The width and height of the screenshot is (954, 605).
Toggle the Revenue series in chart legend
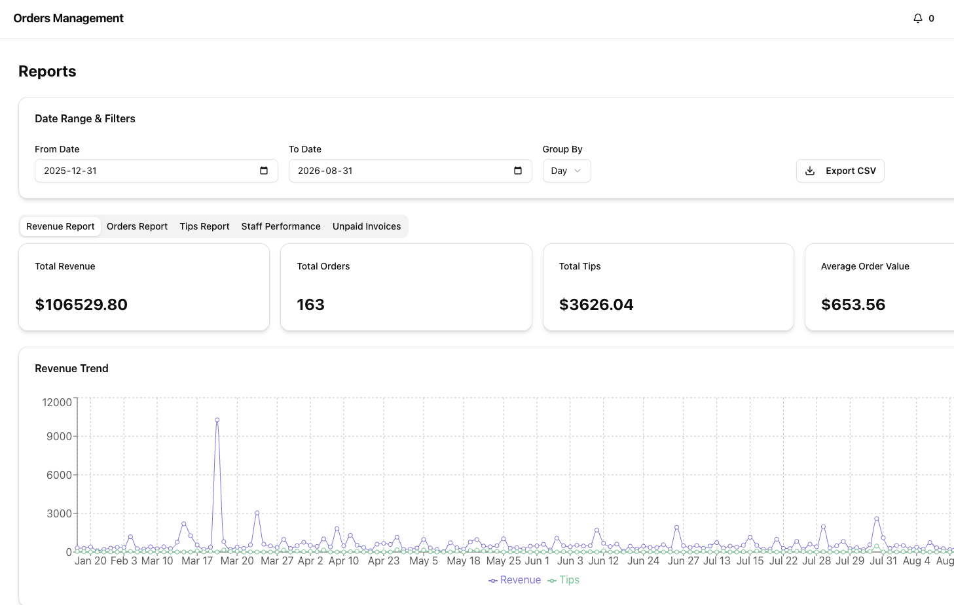515,580
